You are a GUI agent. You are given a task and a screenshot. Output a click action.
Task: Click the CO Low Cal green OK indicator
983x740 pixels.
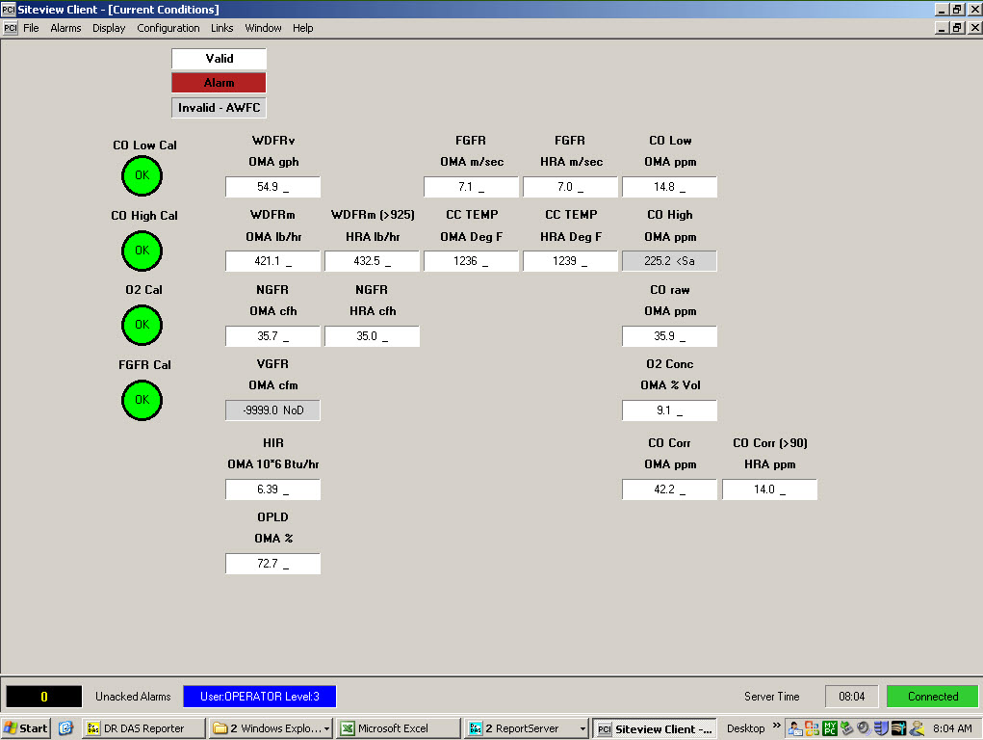pyautogui.click(x=142, y=175)
